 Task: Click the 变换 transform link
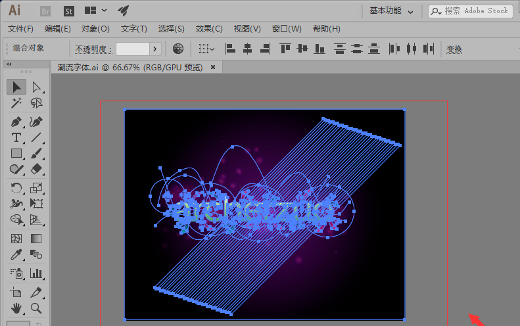tap(454, 49)
